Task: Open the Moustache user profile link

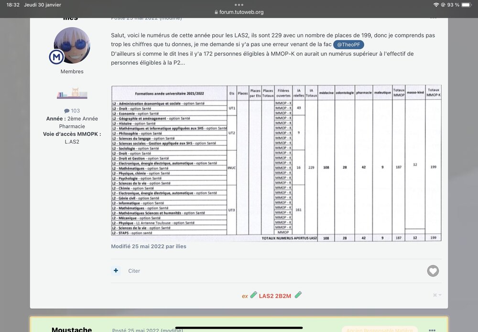Action: [72, 329]
